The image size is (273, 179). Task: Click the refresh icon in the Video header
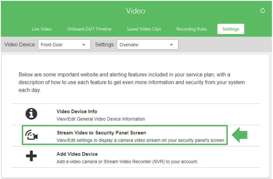[x=263, y=11]
